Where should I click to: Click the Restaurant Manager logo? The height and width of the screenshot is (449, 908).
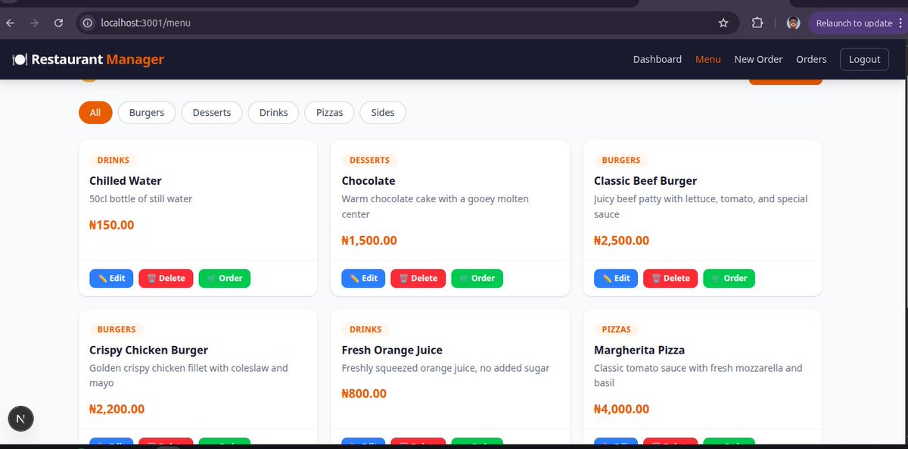[x=89, y=59]
